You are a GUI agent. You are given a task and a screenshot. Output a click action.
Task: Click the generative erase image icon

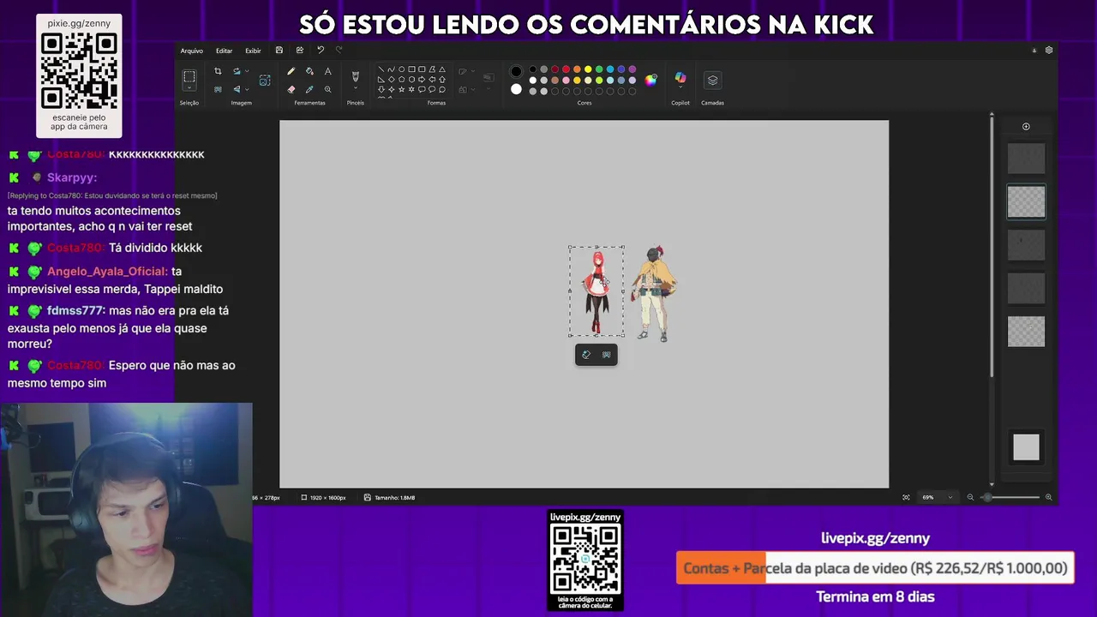265,80
